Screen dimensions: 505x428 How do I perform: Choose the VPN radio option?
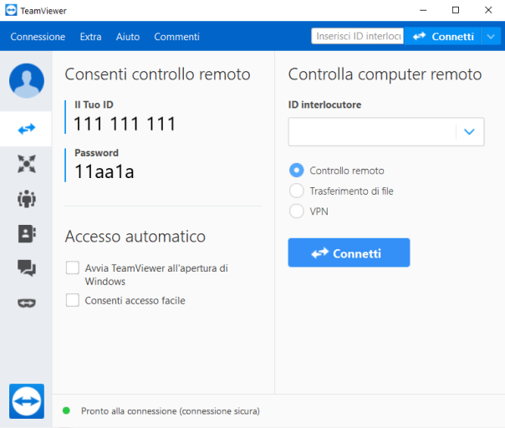[296, 211]
